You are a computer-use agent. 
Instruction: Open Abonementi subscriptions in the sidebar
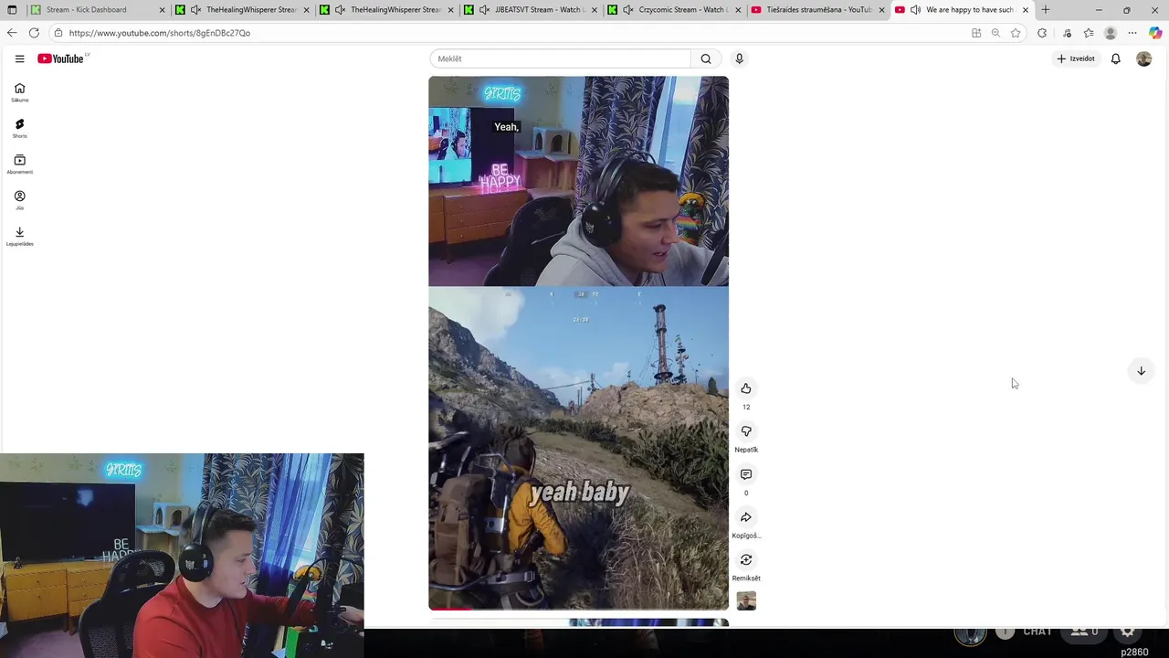click(19, 164)
